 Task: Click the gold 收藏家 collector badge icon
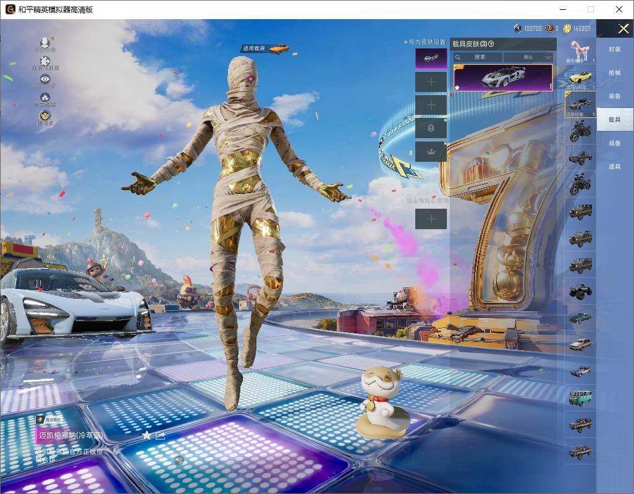point(44,116)
